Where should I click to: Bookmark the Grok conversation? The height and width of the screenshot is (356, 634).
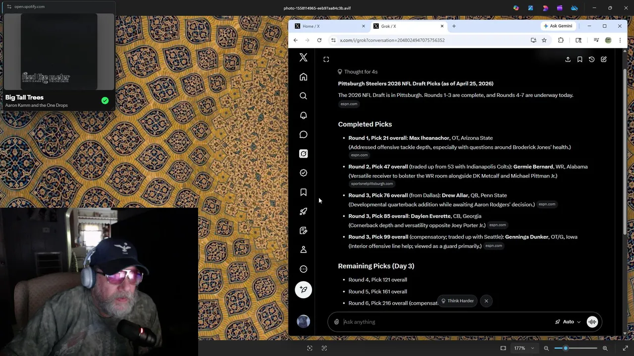pyautogui.click(x=580, y=59)
